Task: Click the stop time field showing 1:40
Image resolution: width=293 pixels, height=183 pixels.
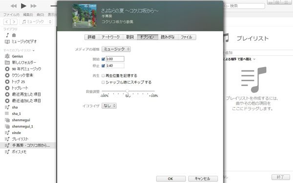Action: pyautogui.click(x=115, y=66)
